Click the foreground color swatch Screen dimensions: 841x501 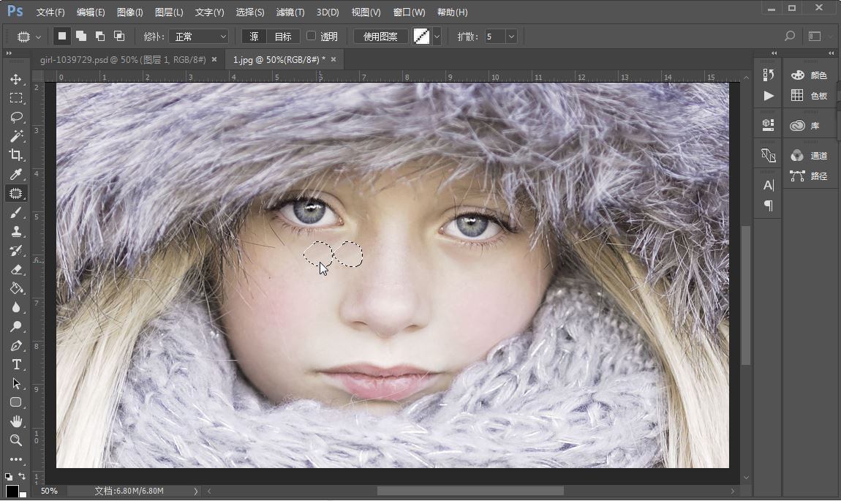(12, 491)
